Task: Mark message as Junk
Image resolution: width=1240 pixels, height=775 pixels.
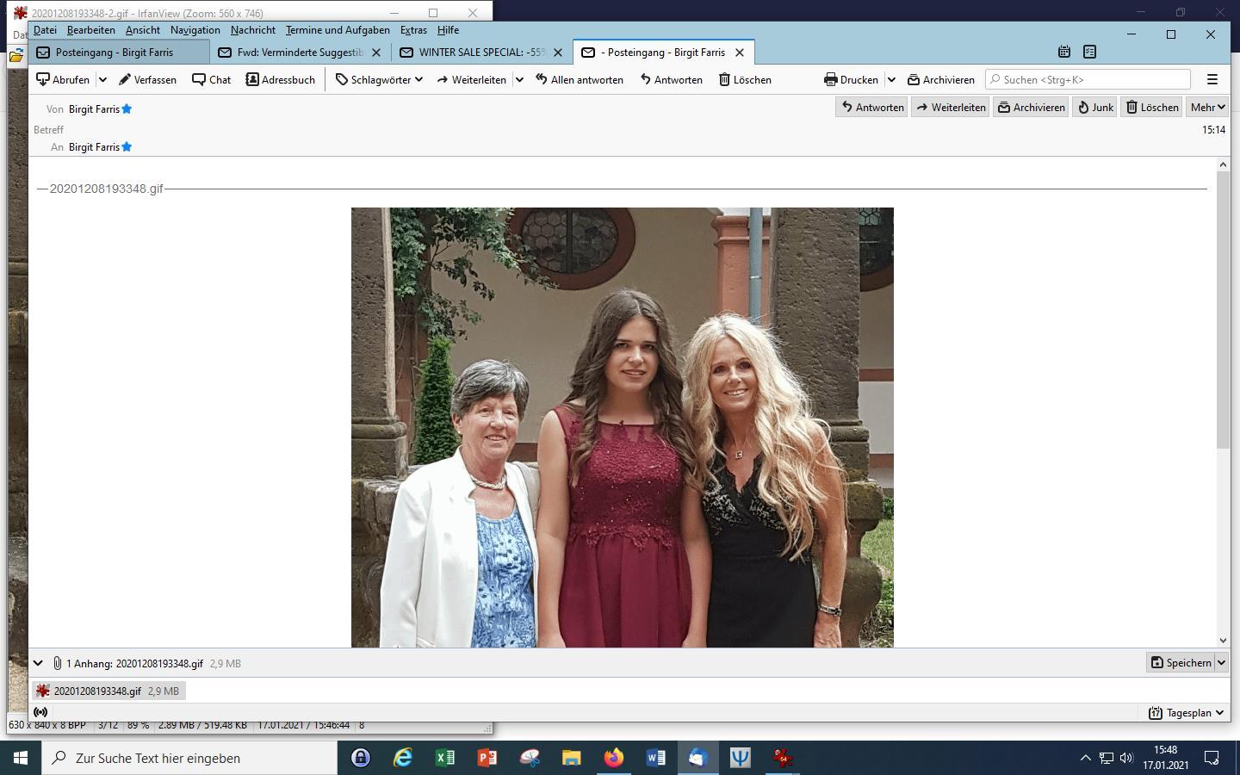Action: click(1094, 107)
